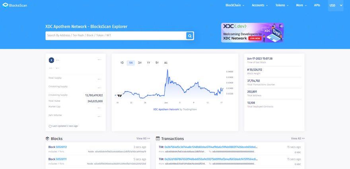Open the APIs menu item
This screenshot has width=350, height=169.
tap(317, 6)
